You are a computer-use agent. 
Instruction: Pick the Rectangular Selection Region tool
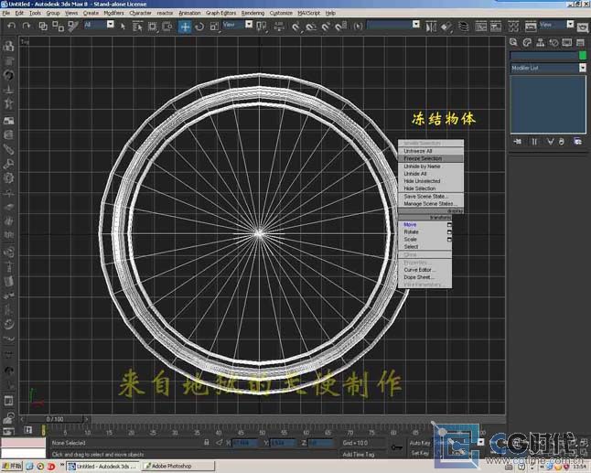[x=152, y=26]
